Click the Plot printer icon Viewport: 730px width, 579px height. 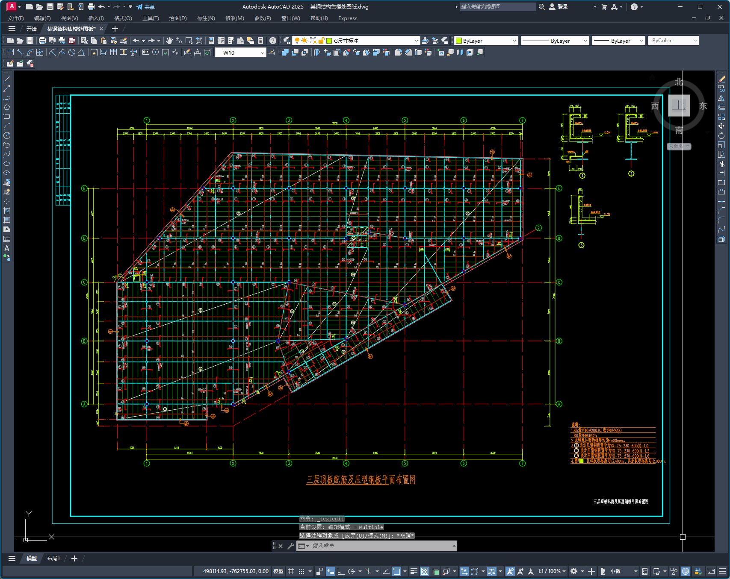pos(42,41)
